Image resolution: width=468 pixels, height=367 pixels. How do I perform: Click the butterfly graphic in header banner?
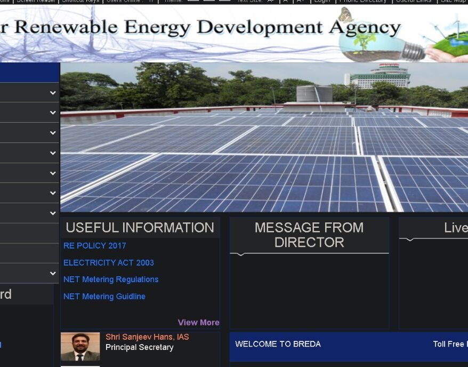(346, 14)
